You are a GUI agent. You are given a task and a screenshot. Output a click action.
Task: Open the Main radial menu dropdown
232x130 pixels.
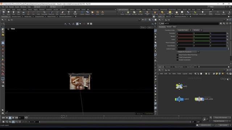57,7
